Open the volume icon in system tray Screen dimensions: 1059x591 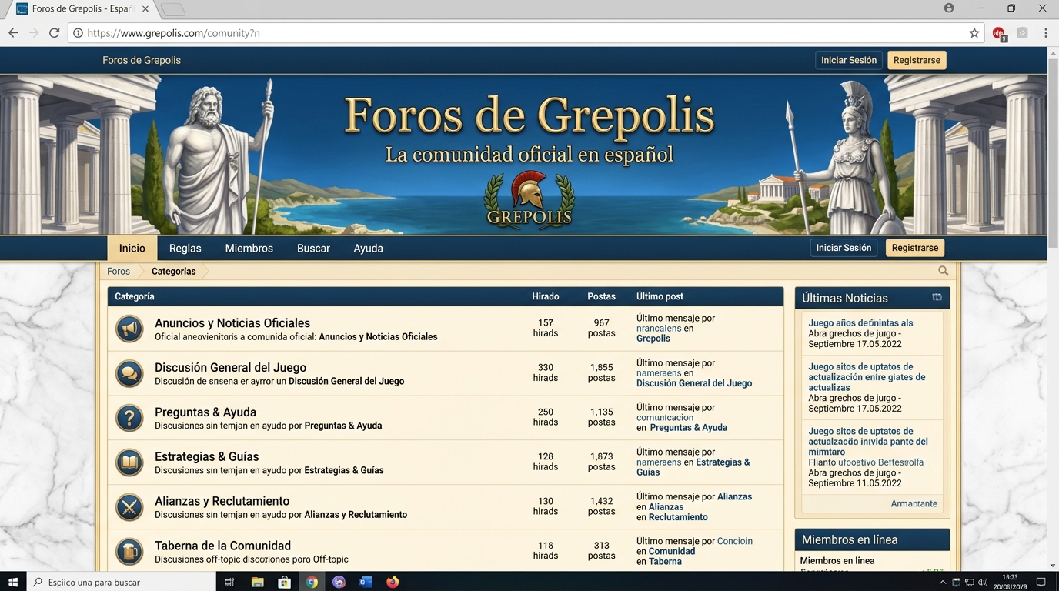[x=983, y=583]
